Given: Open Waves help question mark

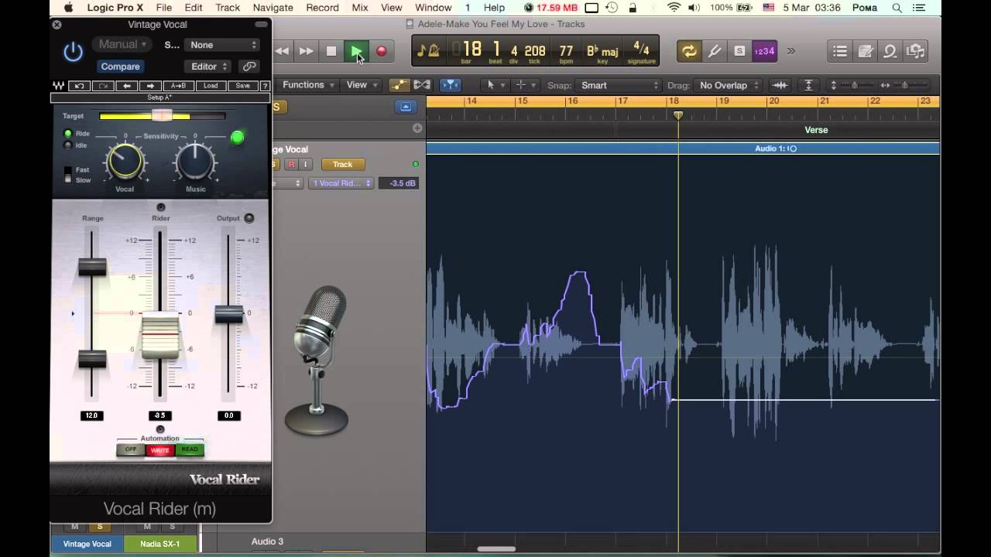Looking at the screenshot, I should pos(265,86).
